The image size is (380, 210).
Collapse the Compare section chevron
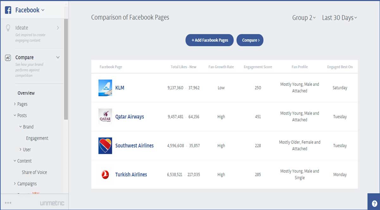pyautogui.click(x=58, y=58)
